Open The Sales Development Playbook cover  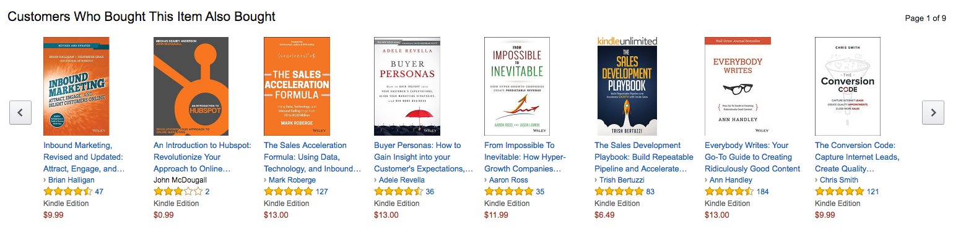627,86
